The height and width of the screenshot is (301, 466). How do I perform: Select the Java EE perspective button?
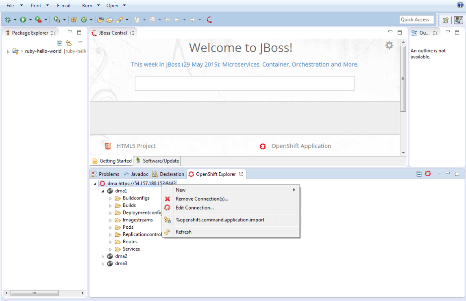pyautogui.click(x=458, y=20)
